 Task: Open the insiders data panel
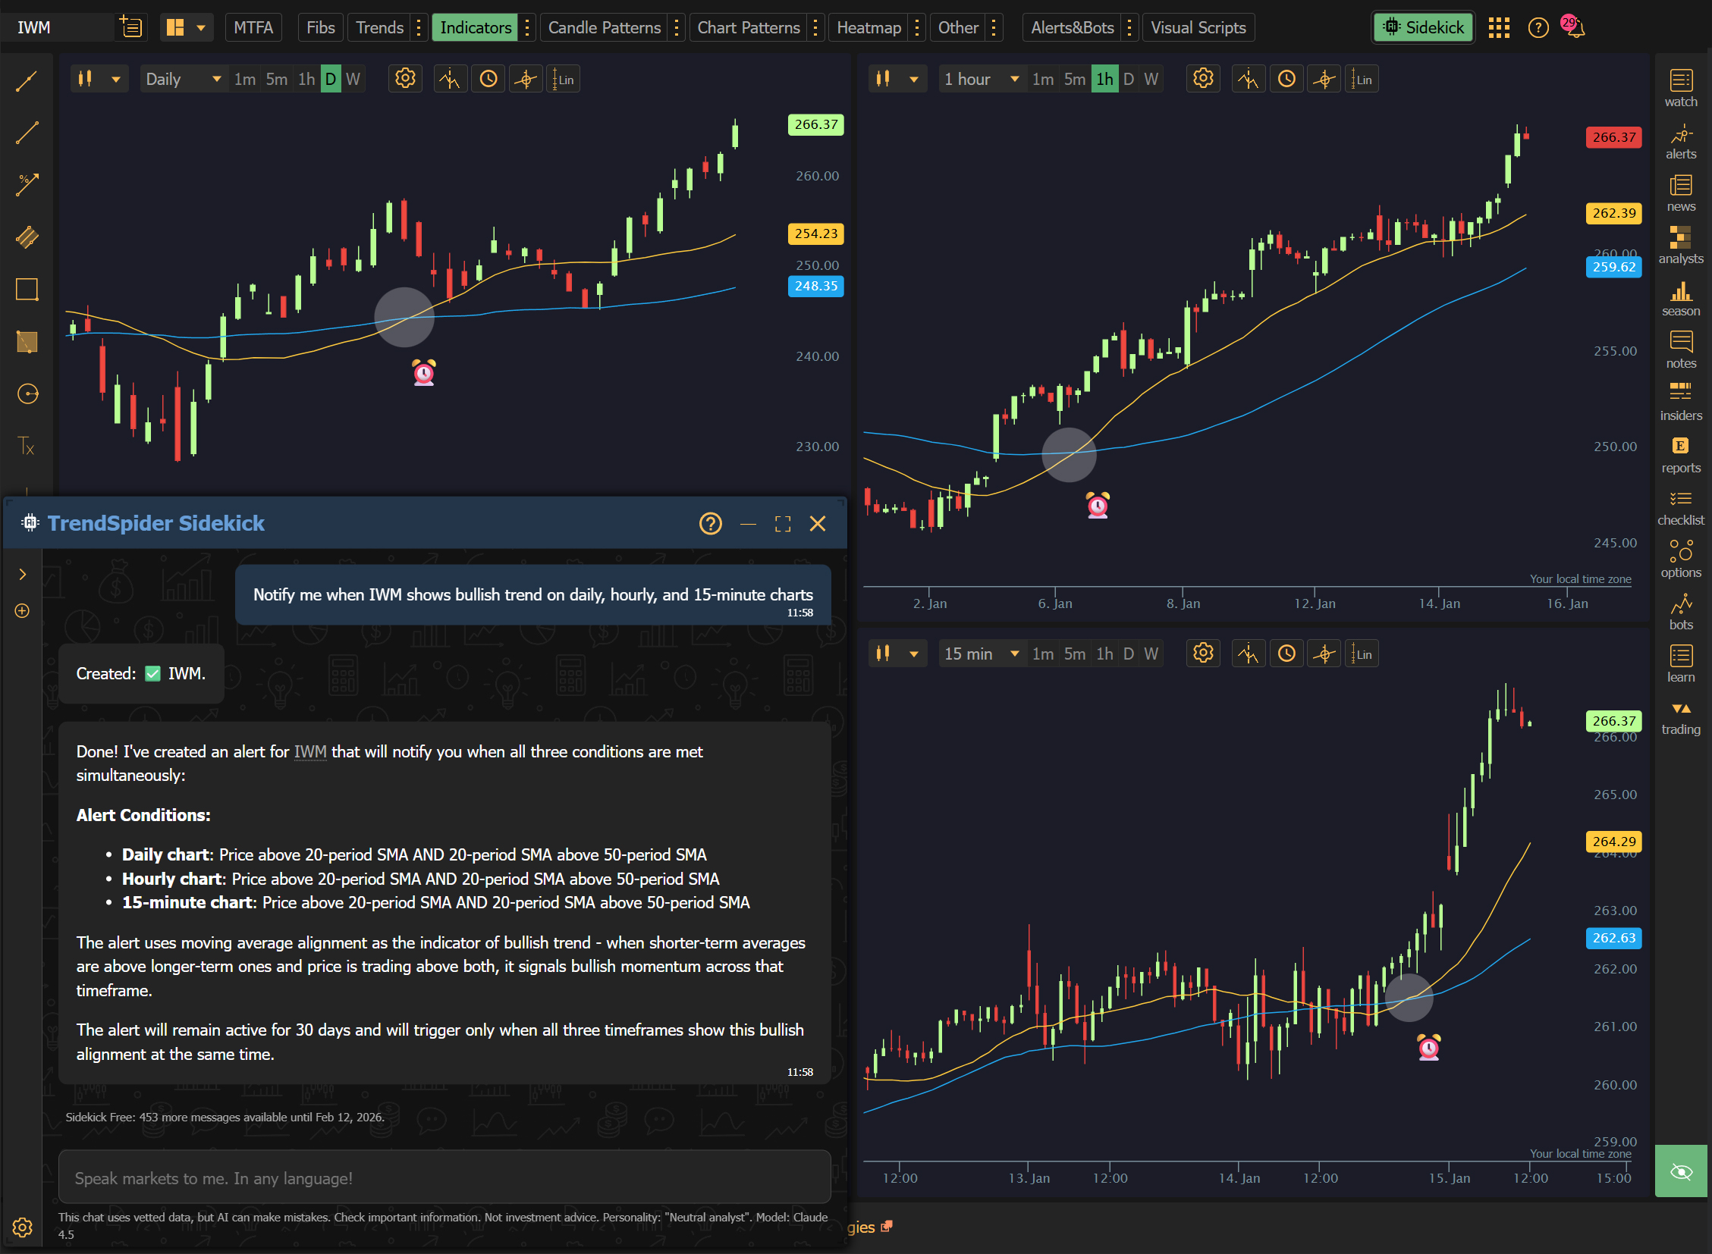(1680, 402)
